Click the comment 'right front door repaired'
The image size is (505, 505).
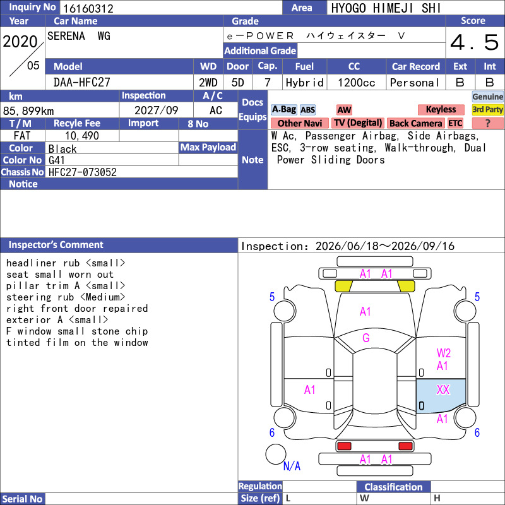click(x=77, y=308)
